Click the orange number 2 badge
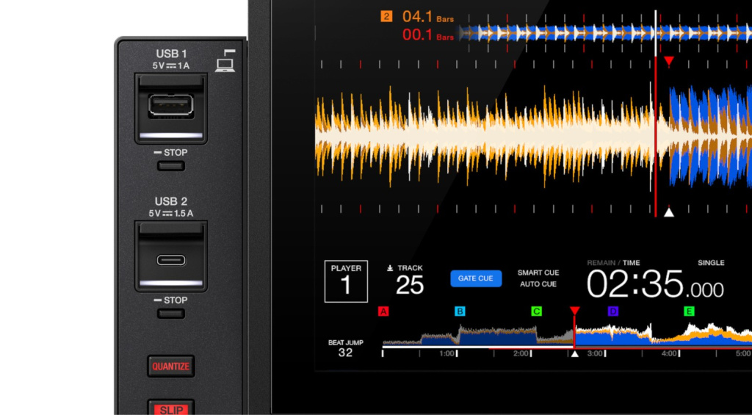Image resolution: width=752 pixels, height=415 pixels. click(386, 15)
